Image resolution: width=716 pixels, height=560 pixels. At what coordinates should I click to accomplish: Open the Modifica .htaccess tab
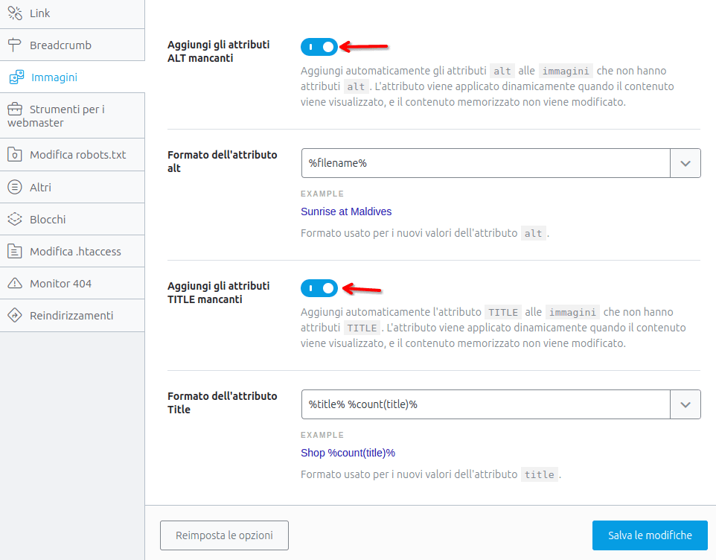coord(72,251)
